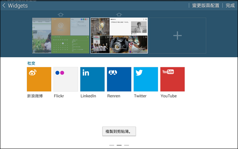
Task: Open the bird photo widget in second page
Action: coord(100,26)
